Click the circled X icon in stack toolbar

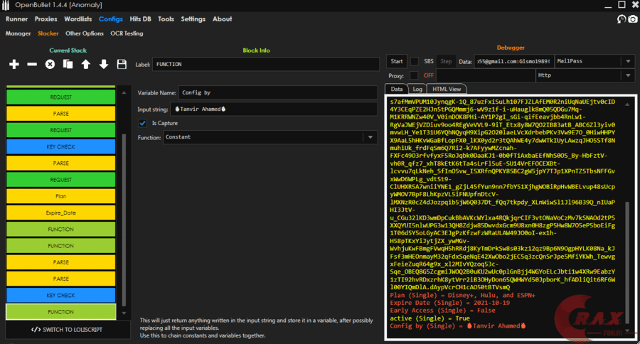coord(50,65)
